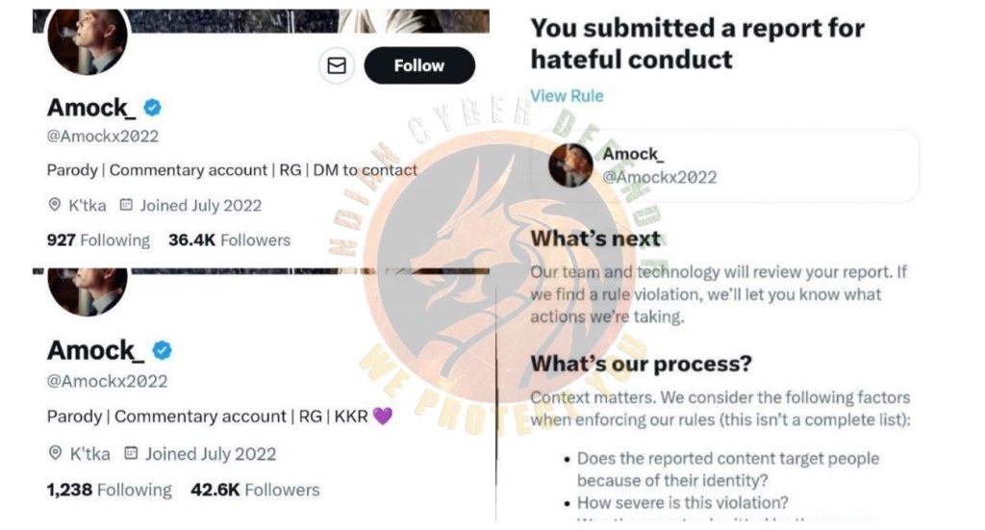The height and width of the screenshot is (530, 985).
Task: Open the View Rule link
Action: click(x=567, y=95)
